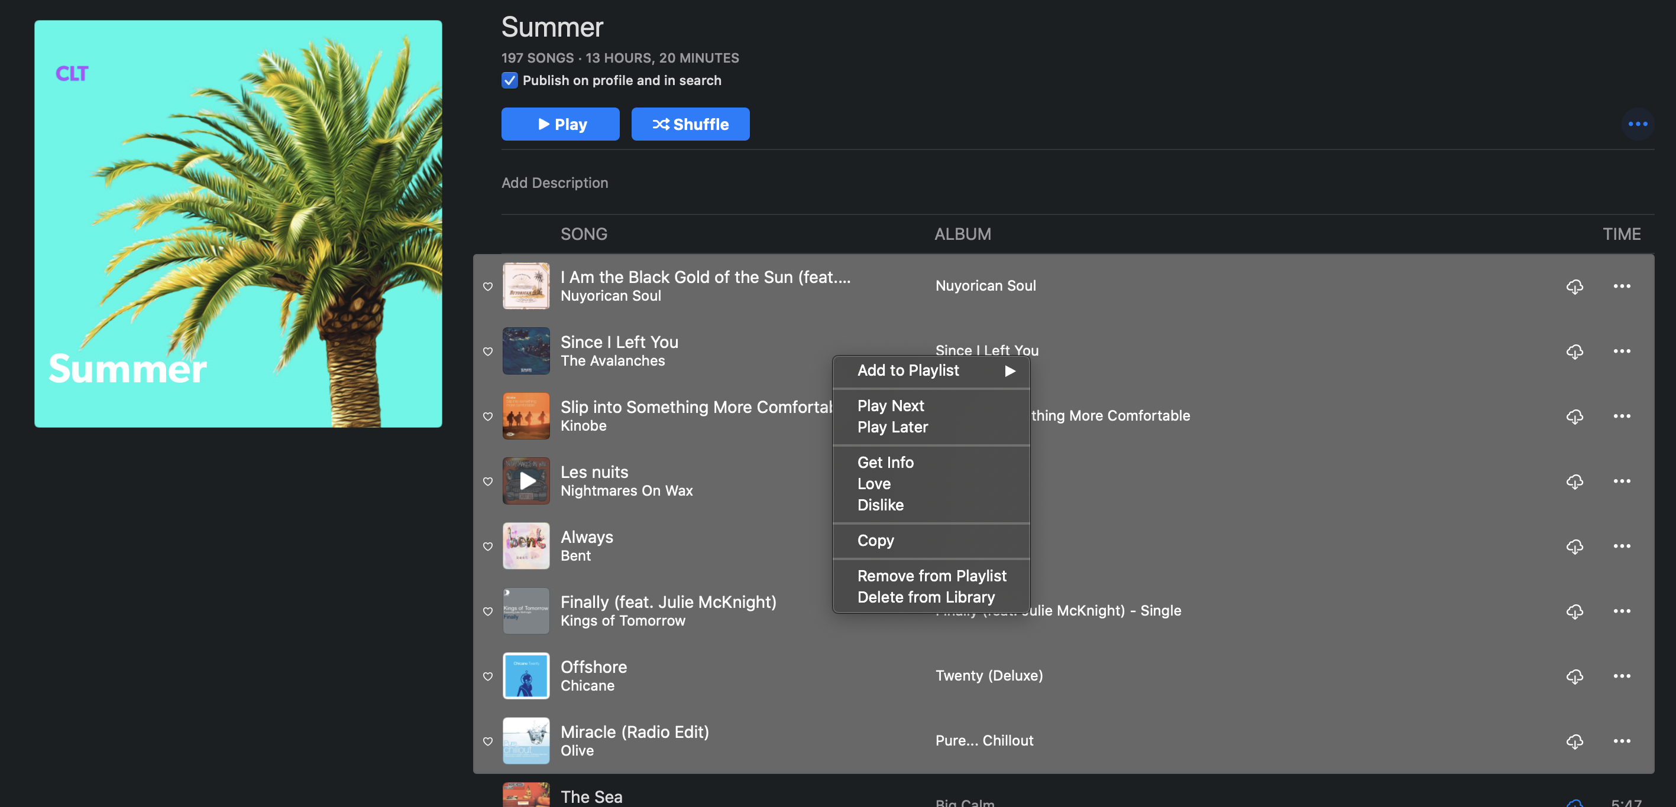
Task: Click the download cloud icon for Offshore
Action: point(1574,676)
